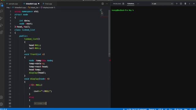
Task: Click the feedback icon in status bar
Action: [x=190, y=109]
